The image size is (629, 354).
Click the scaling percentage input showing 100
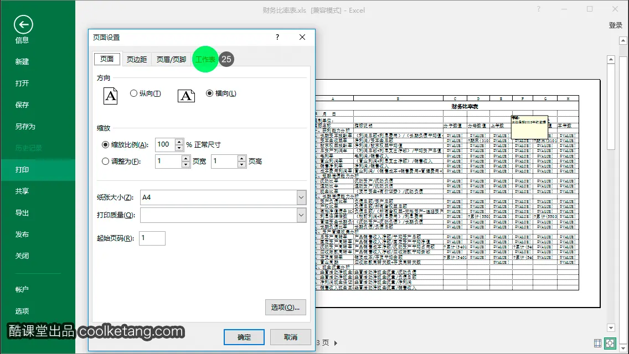[165, 145]
